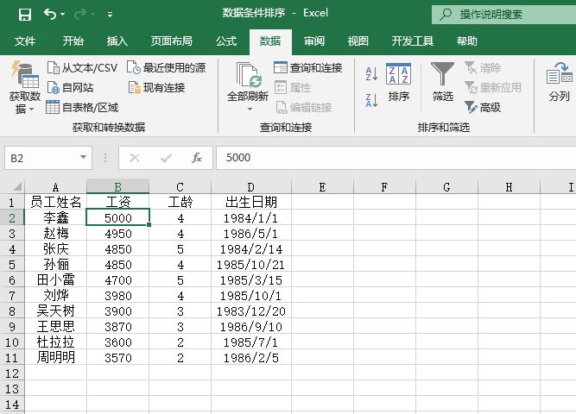Import data 自网站

tap(70, 88)
